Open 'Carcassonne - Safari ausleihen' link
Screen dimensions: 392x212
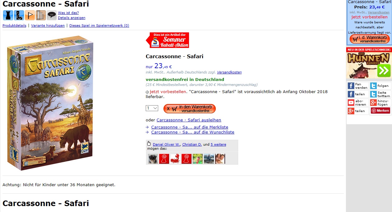(189, 120)
